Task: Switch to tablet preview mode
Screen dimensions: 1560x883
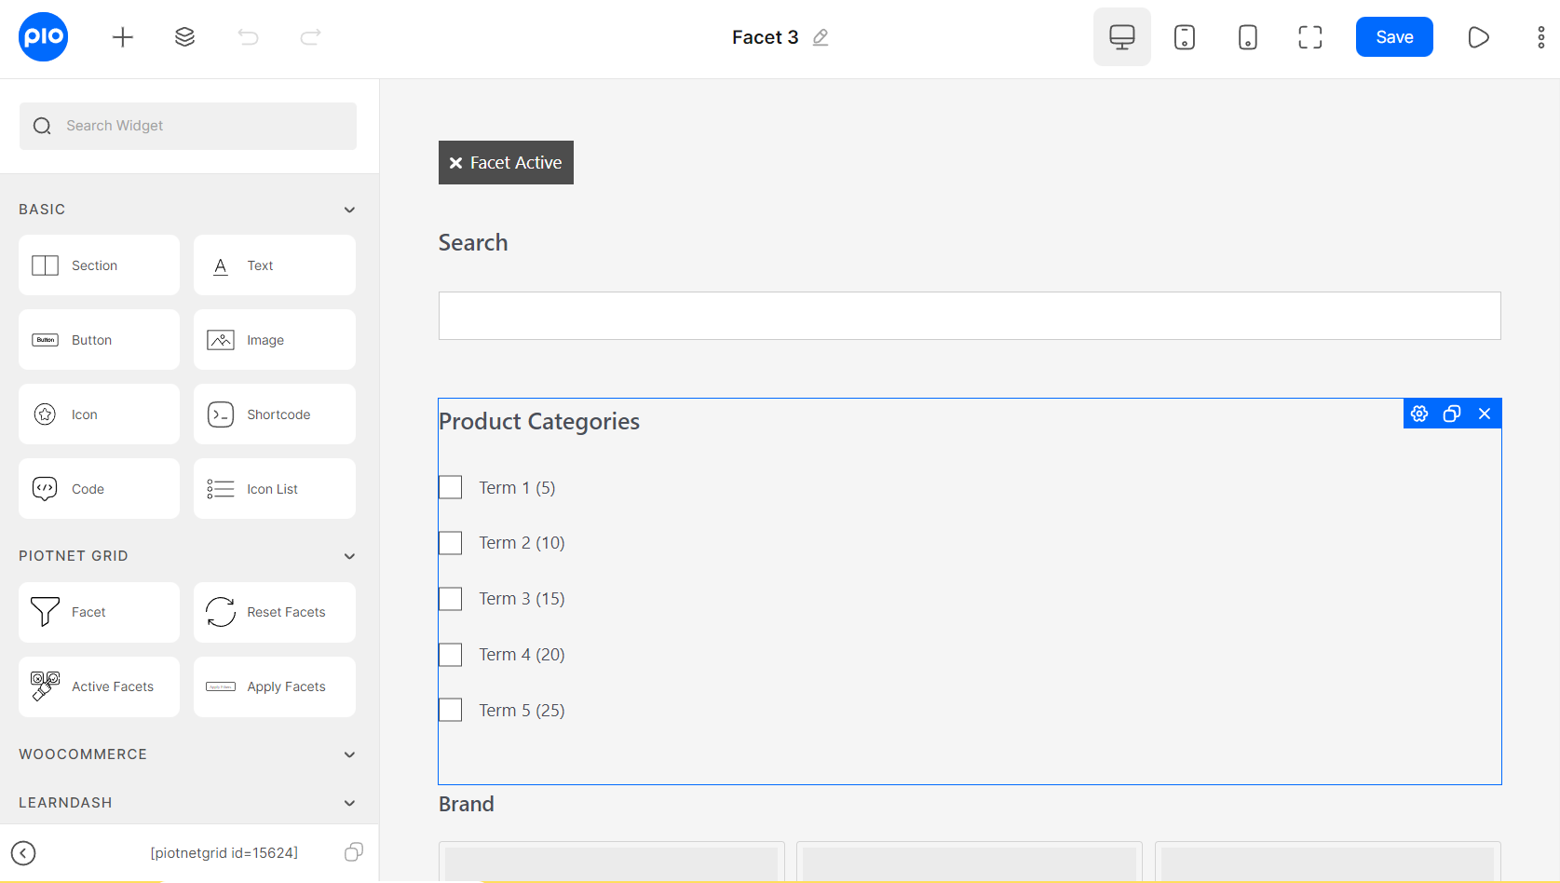Action: (x=1184, y=37)
